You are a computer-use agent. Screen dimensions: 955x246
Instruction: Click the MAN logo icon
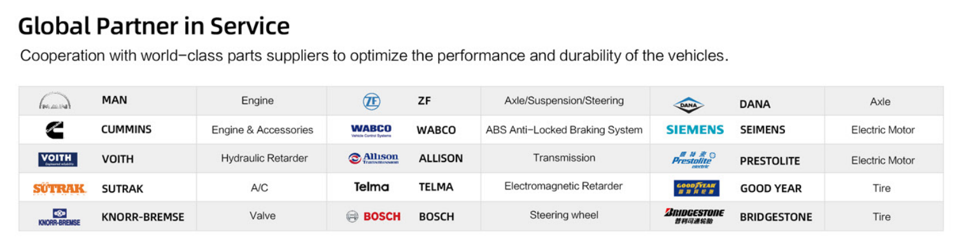coord(55,102)
